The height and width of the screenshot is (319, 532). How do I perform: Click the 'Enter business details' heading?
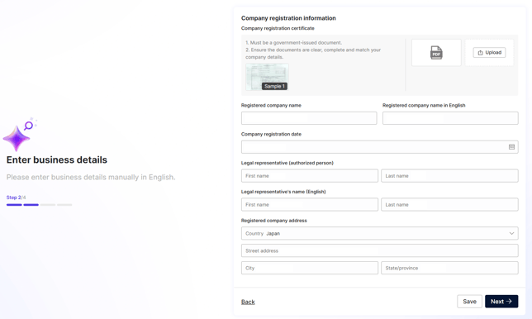pyautogui.click(x=57, y=159)
